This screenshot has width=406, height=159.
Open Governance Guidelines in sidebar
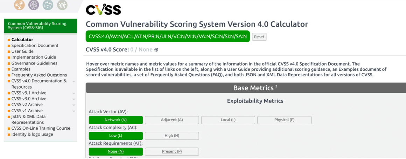coord(34,63)
